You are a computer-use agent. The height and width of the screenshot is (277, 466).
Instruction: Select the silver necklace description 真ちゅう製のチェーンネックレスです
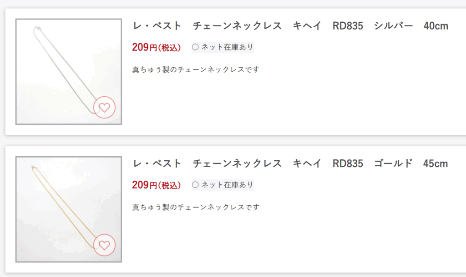point(196,69)
